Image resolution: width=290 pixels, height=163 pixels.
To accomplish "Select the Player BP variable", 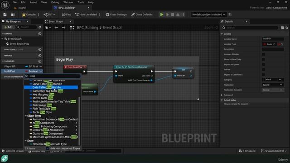I will point(10,67).
